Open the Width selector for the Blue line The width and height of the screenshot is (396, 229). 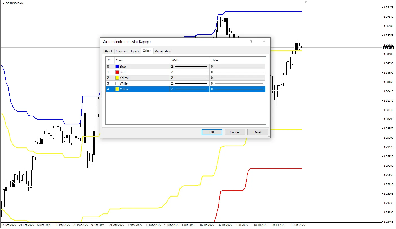189,67
